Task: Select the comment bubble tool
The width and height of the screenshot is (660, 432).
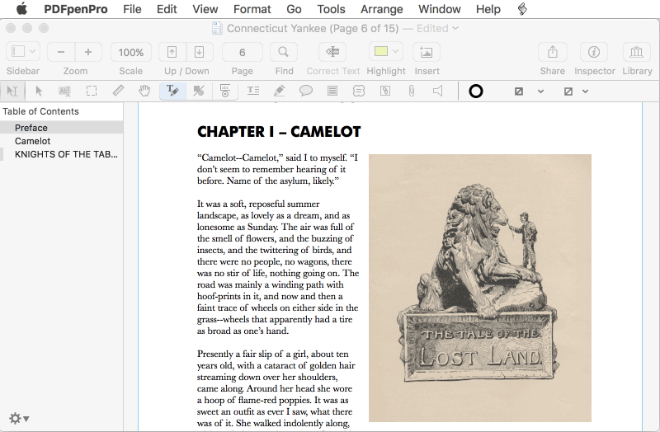Action: tap(305, 91)
